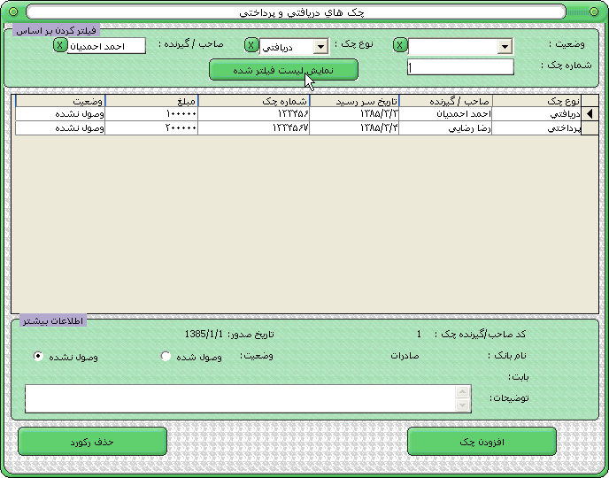Click the صاحب / گیرنده field containing احمد احمدیان
Image resolution: width=609 pixels, height=478 pixels.
click(106, 46)
